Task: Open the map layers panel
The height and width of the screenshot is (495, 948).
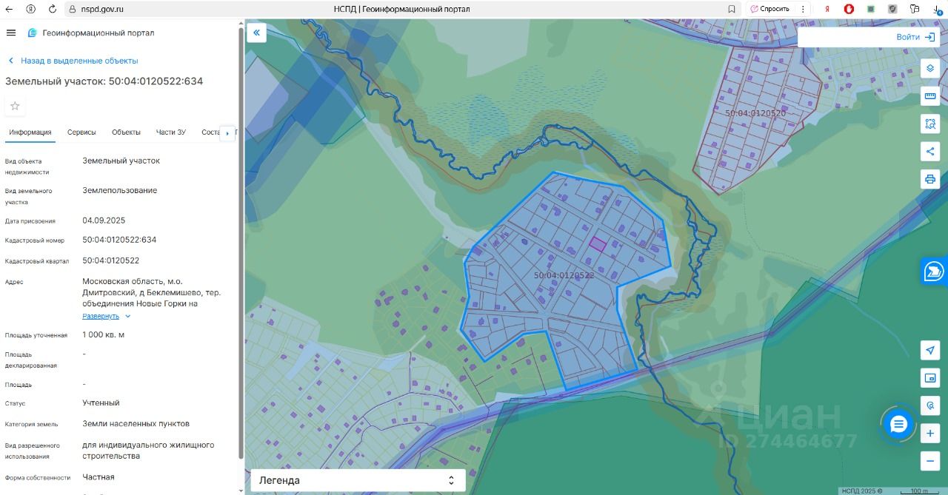Action: click(930, 68)
